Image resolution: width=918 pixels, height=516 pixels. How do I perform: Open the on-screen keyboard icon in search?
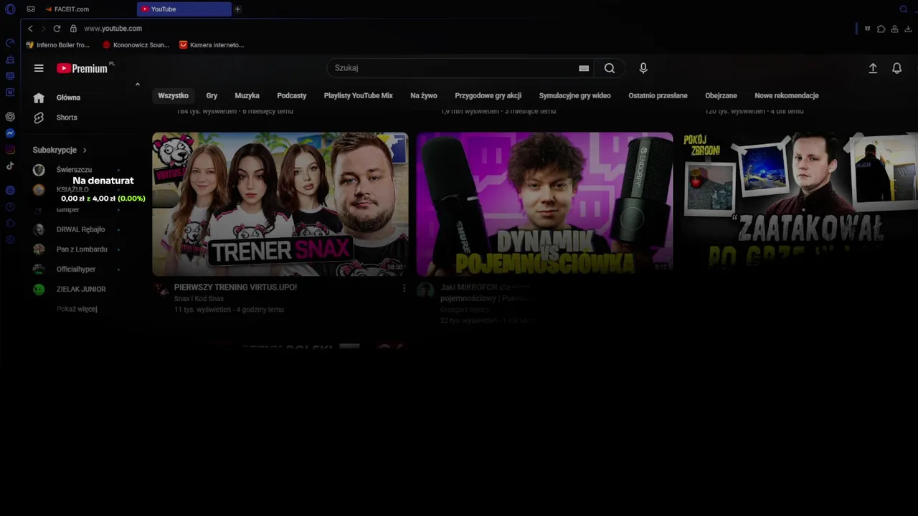pos(584,68)
